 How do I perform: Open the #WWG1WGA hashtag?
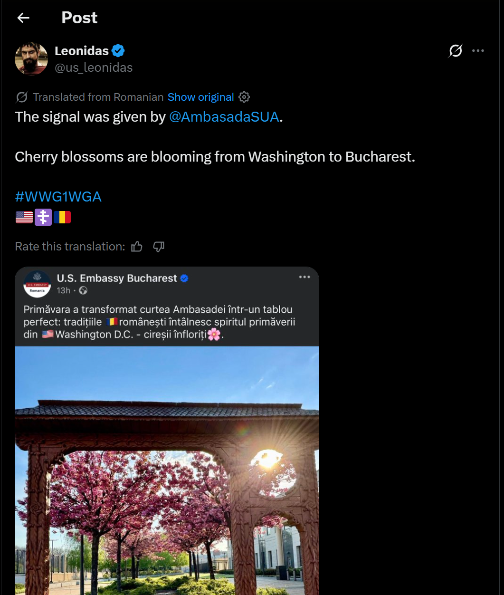[x=58, y=197]
